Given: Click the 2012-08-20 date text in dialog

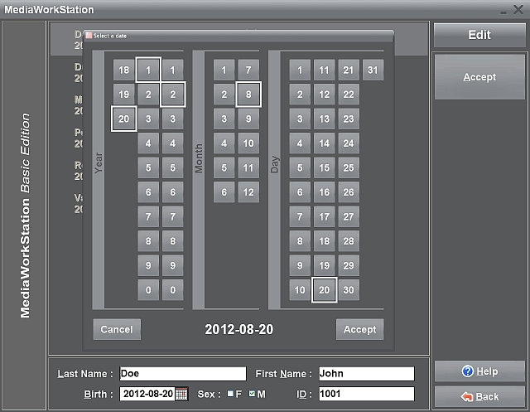Looking at the screenshot, I should [x=239, y=329].
